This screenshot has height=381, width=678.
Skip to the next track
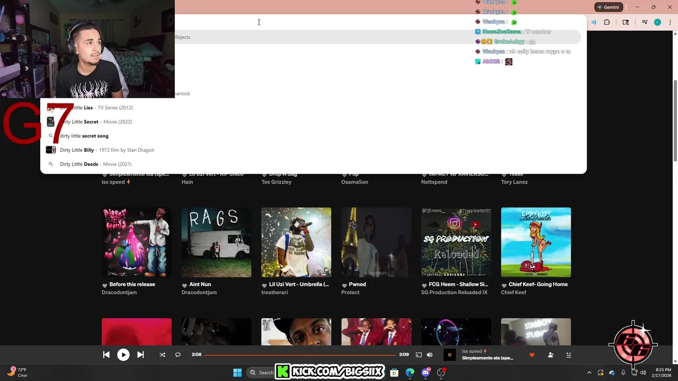pos(140,355)
